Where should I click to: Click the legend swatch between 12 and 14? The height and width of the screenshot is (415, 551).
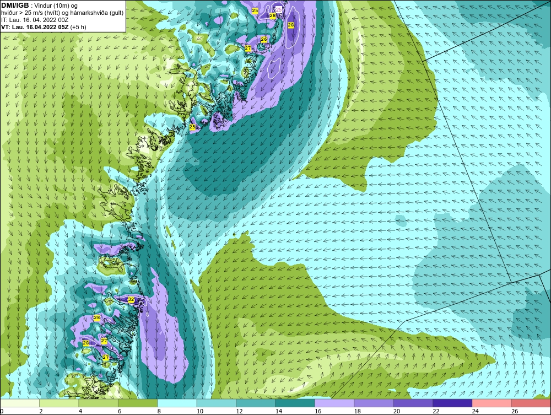click(256, 403)
